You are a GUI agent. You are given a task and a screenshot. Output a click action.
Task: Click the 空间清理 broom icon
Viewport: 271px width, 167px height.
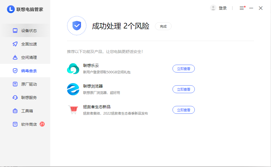point(15,57)
